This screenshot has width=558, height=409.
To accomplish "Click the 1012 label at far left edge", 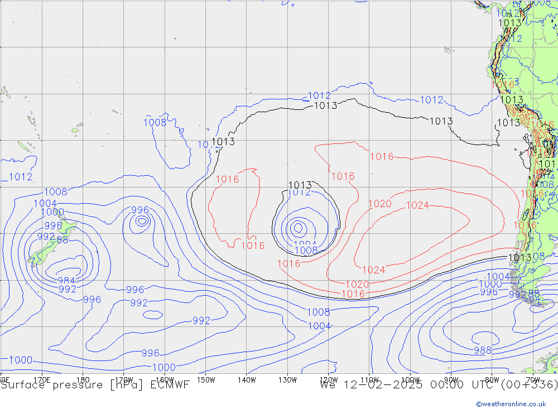I will pyautogui.click(x=21, y=177).
